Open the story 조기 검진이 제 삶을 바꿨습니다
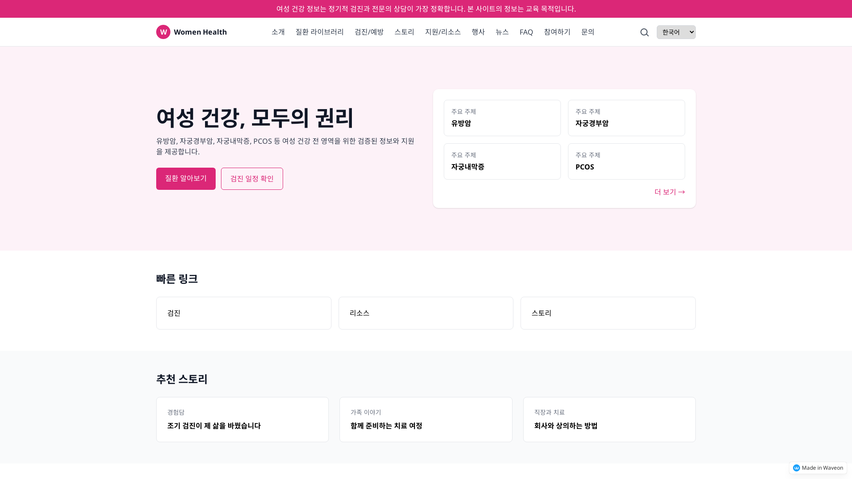This screenshot has width=852, height=479. (x=242, y=419)
